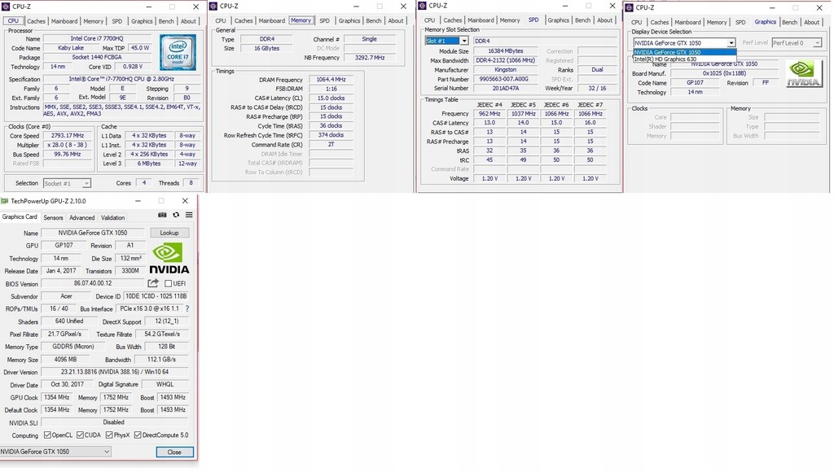
Task: Open the Slot #1 memory slot dropdown
Action: (446, 41)
